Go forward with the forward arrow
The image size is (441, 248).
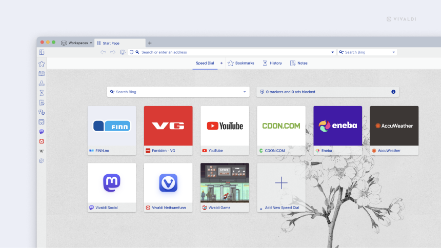point(113,52)
